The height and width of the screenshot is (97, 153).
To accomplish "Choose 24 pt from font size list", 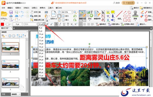I will (42, 60).
